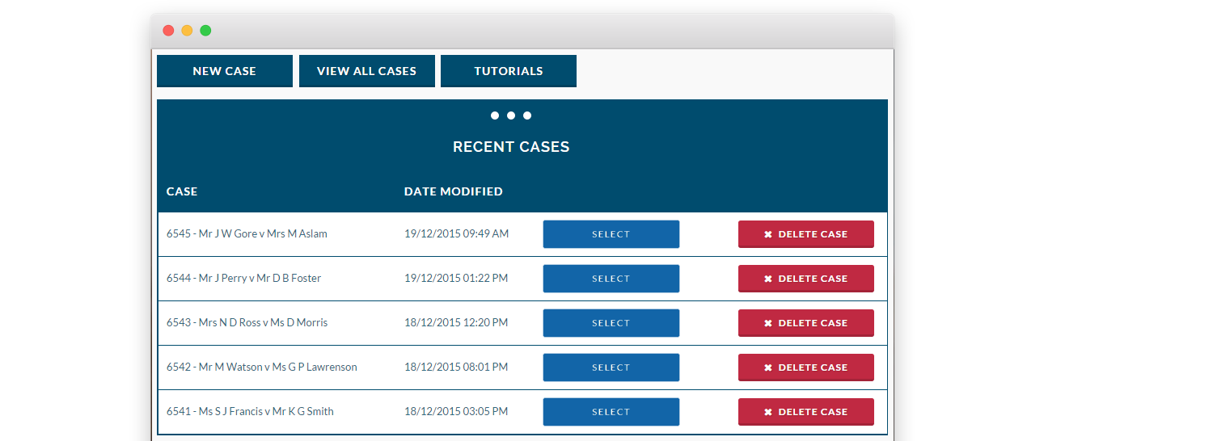Screen dimensions: 1213x441
Task: Click the green maximize window button
Action: coord(205,31)
